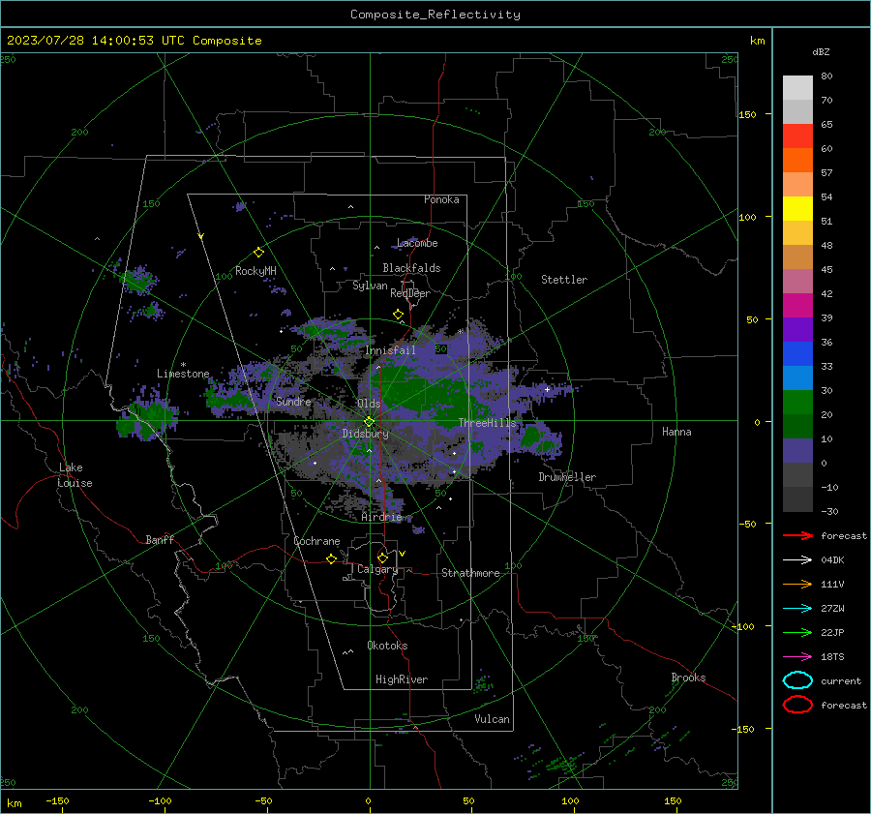This screenshot has width=871, height=814.
Task: Click the slate purple 10 dBZ swatch
Action: 797,450
